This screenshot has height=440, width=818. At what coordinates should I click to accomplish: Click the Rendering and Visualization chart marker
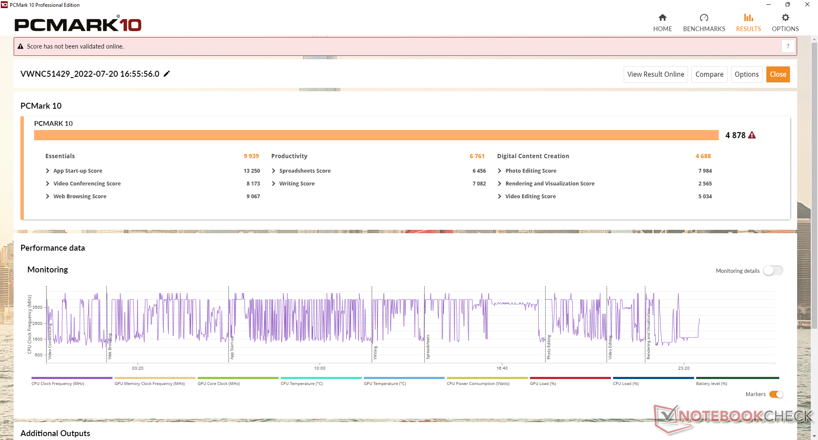click(x=648, y=334)
